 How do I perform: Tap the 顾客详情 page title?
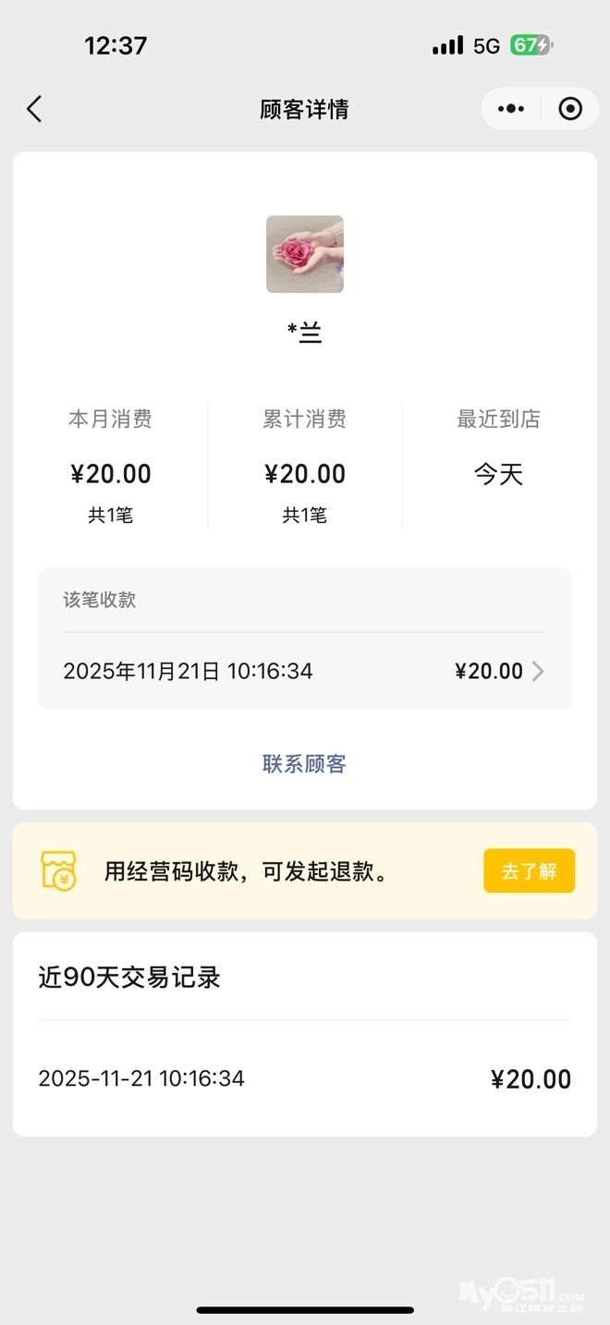click(304, 109)
